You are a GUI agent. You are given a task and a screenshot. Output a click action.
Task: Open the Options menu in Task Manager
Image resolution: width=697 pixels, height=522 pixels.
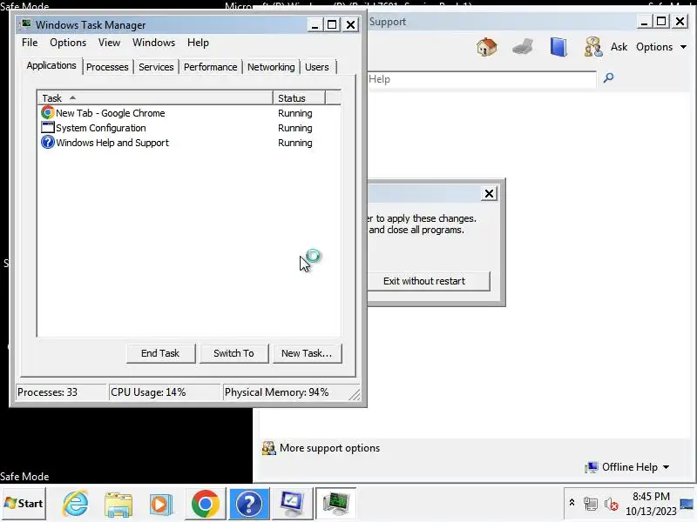(x=68, y=43)
